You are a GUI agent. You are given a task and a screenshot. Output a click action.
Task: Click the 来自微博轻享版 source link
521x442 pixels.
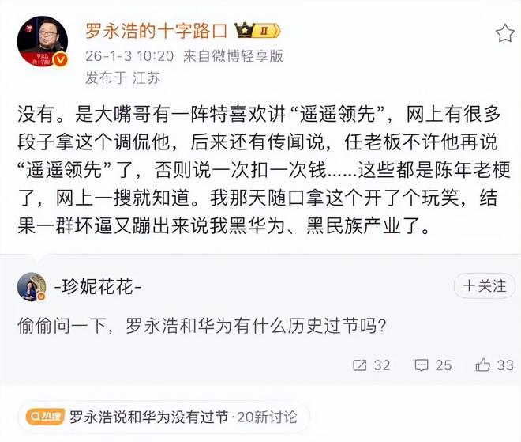click(233, 56)
